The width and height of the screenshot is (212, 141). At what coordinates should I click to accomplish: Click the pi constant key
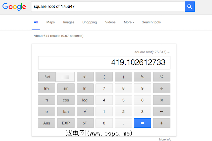(x=47, y=100)
